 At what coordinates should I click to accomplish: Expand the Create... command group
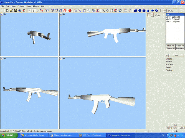(170, 59)
